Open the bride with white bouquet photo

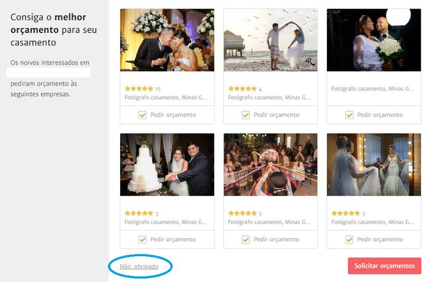374,40
